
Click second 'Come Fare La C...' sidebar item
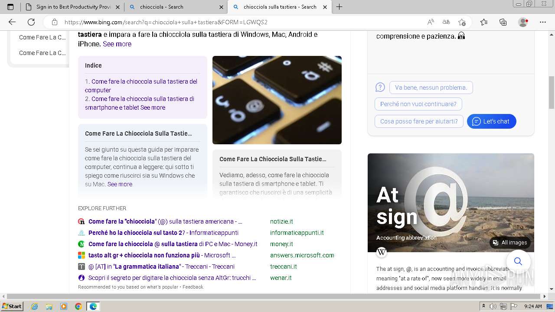(x=42, y=53)
